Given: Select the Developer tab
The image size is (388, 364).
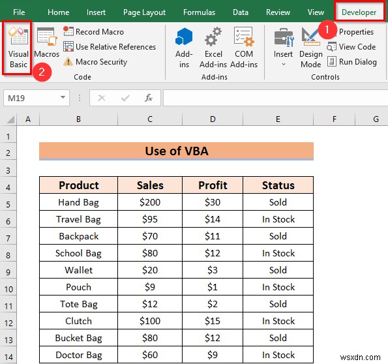Looking at the screenshot, I should [359, 12].
